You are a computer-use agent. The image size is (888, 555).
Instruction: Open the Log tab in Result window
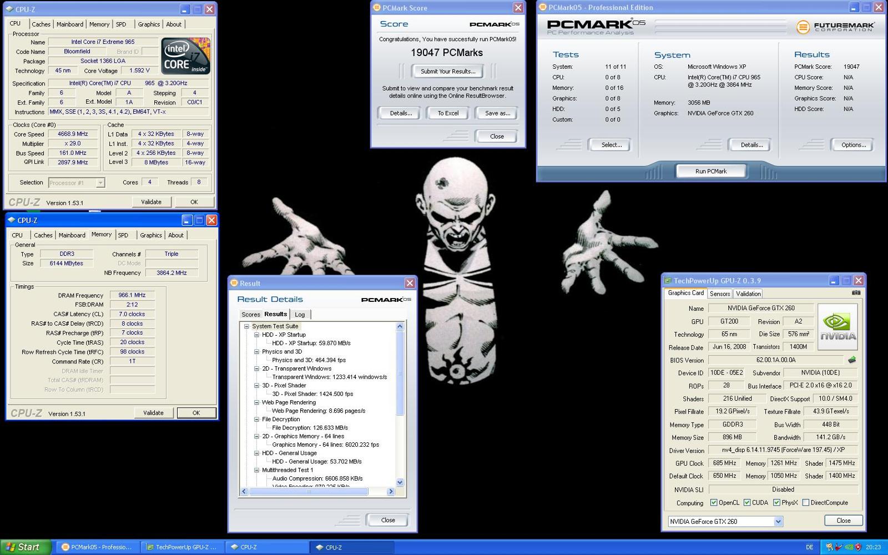click(300, 315)
